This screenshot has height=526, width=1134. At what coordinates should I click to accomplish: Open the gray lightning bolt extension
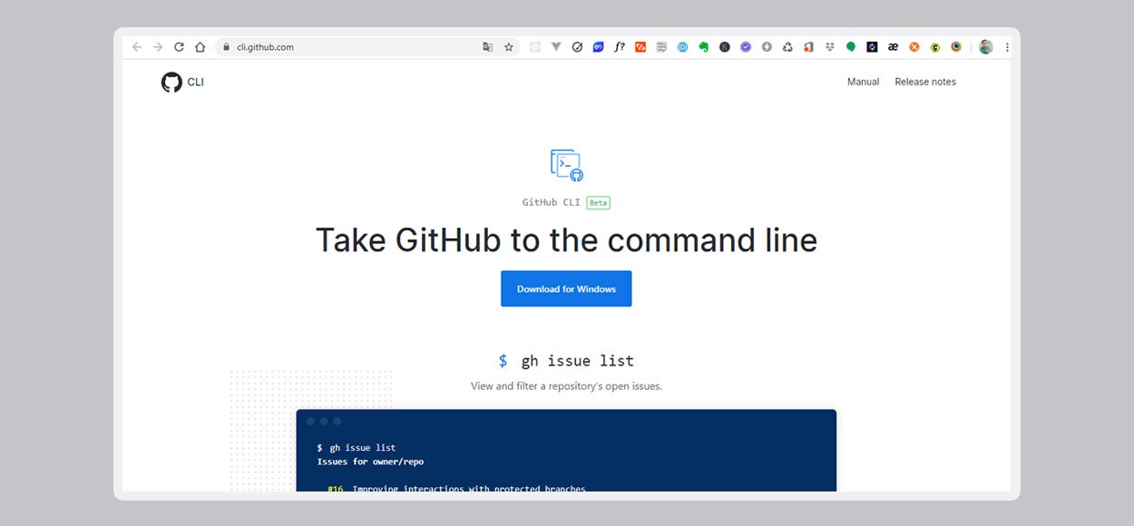pos(767,47)
